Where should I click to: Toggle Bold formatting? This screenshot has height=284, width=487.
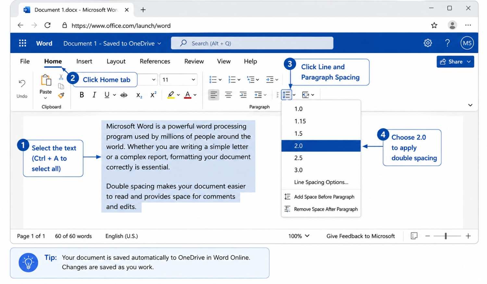[82, 95]
